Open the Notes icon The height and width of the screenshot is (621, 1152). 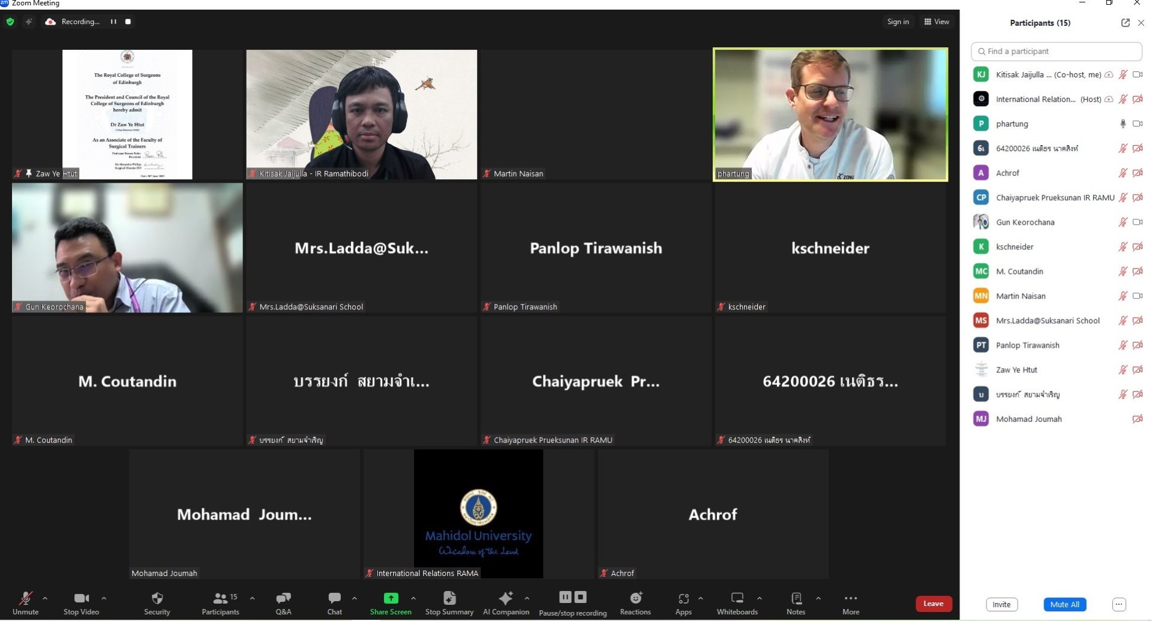point(796,598)
